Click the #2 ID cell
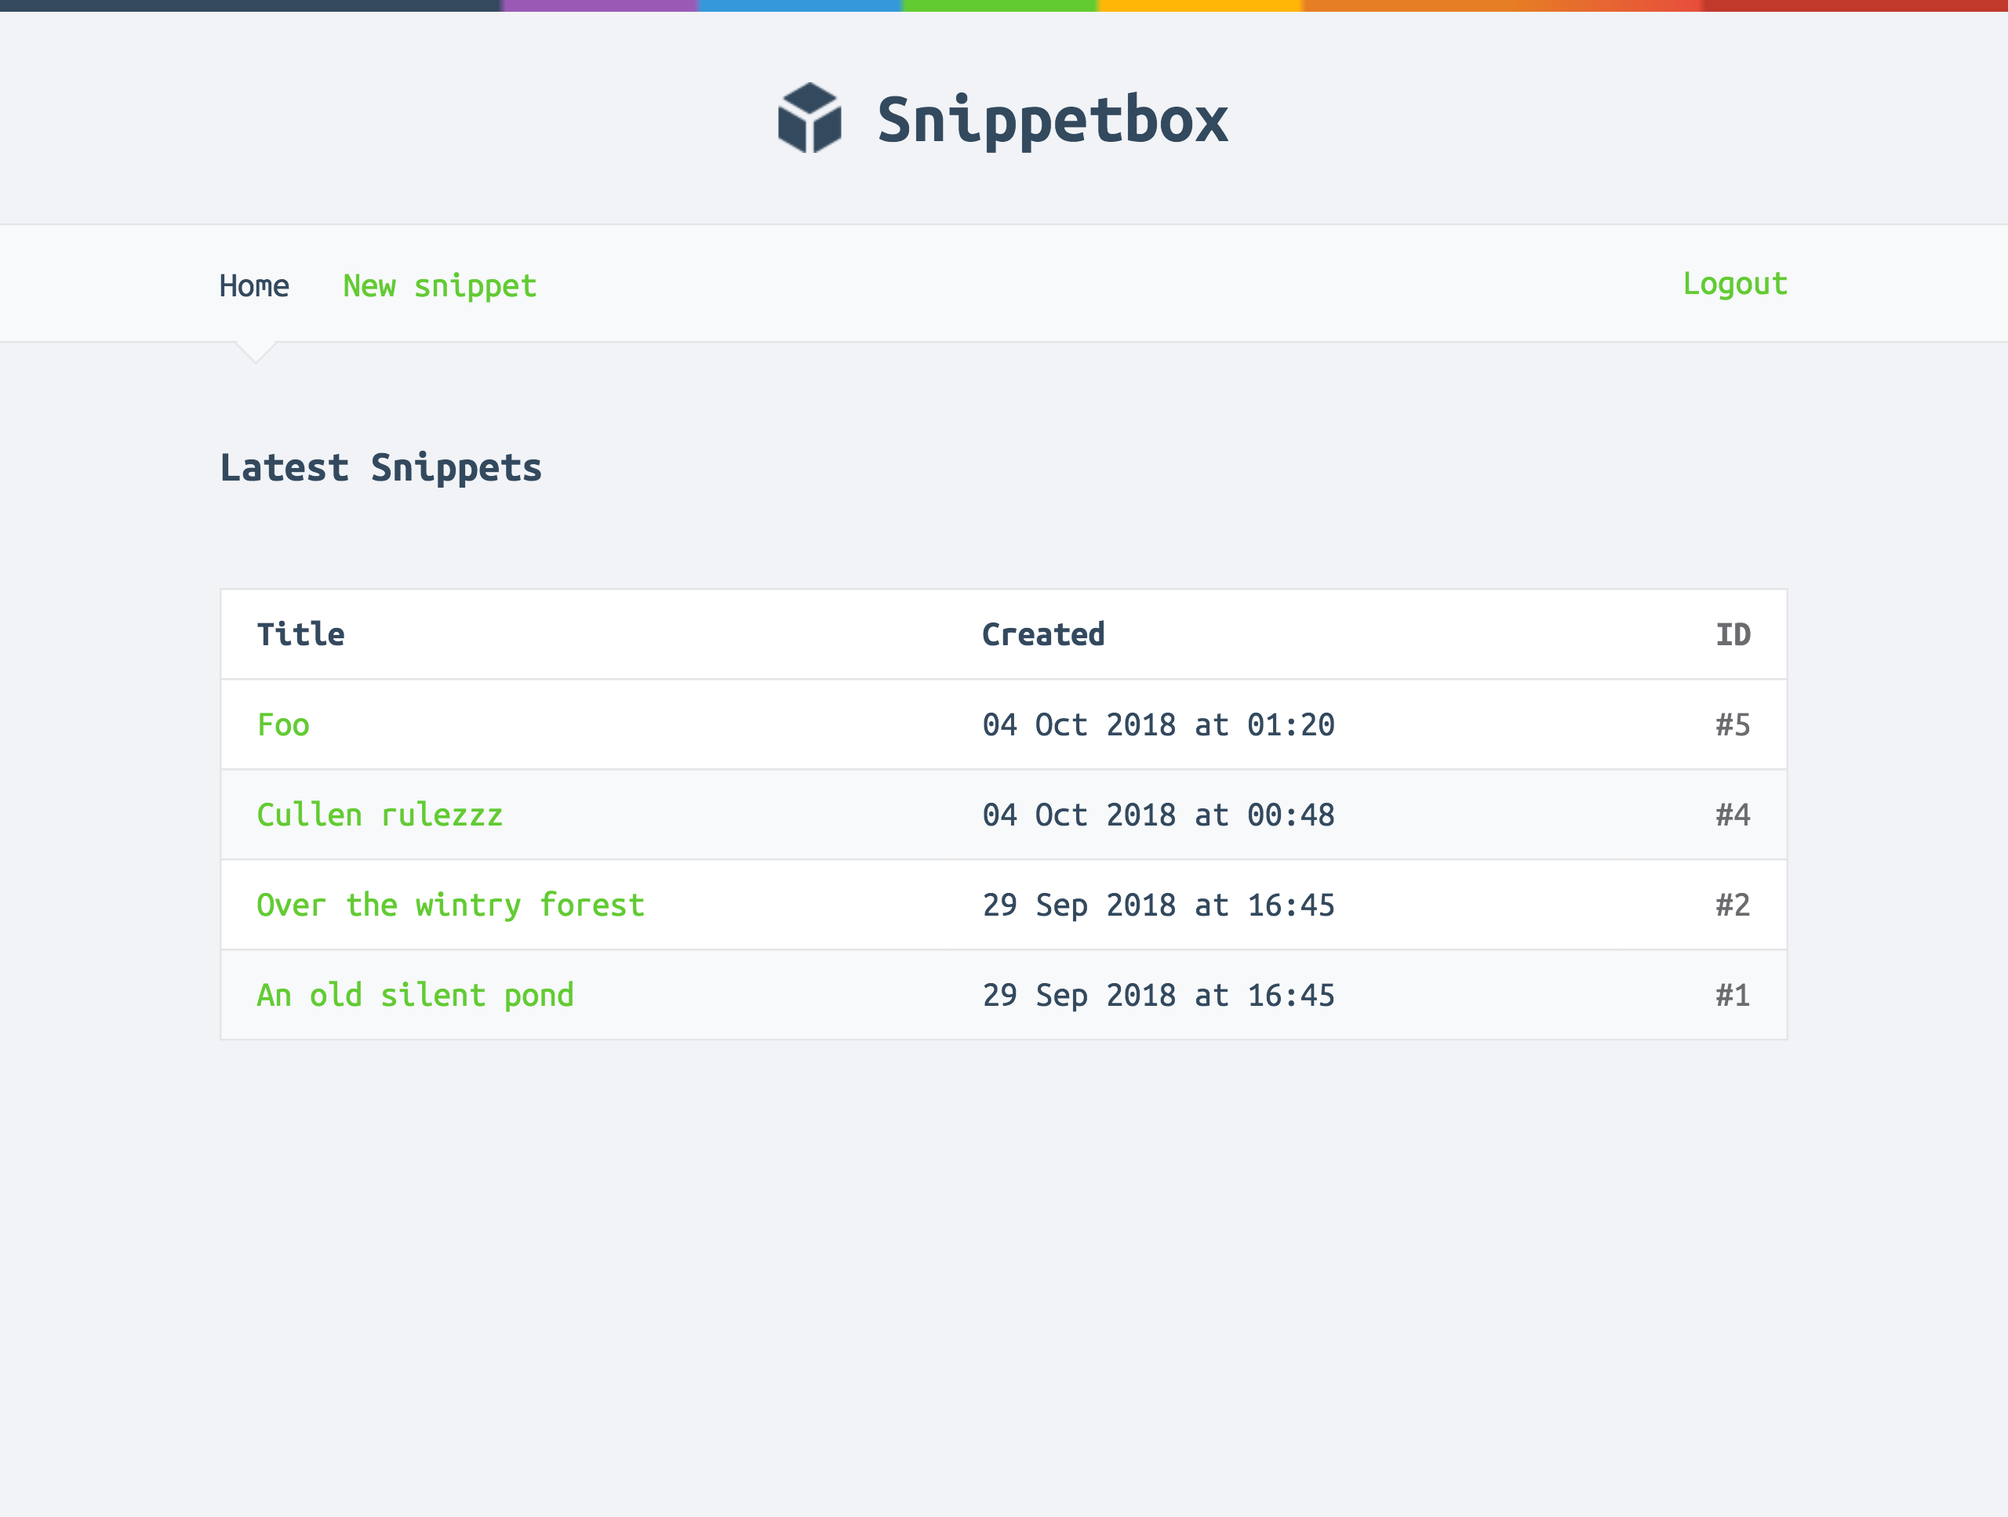Viewport: 2008px width, 1517px height. click(x=1732, y=905)
